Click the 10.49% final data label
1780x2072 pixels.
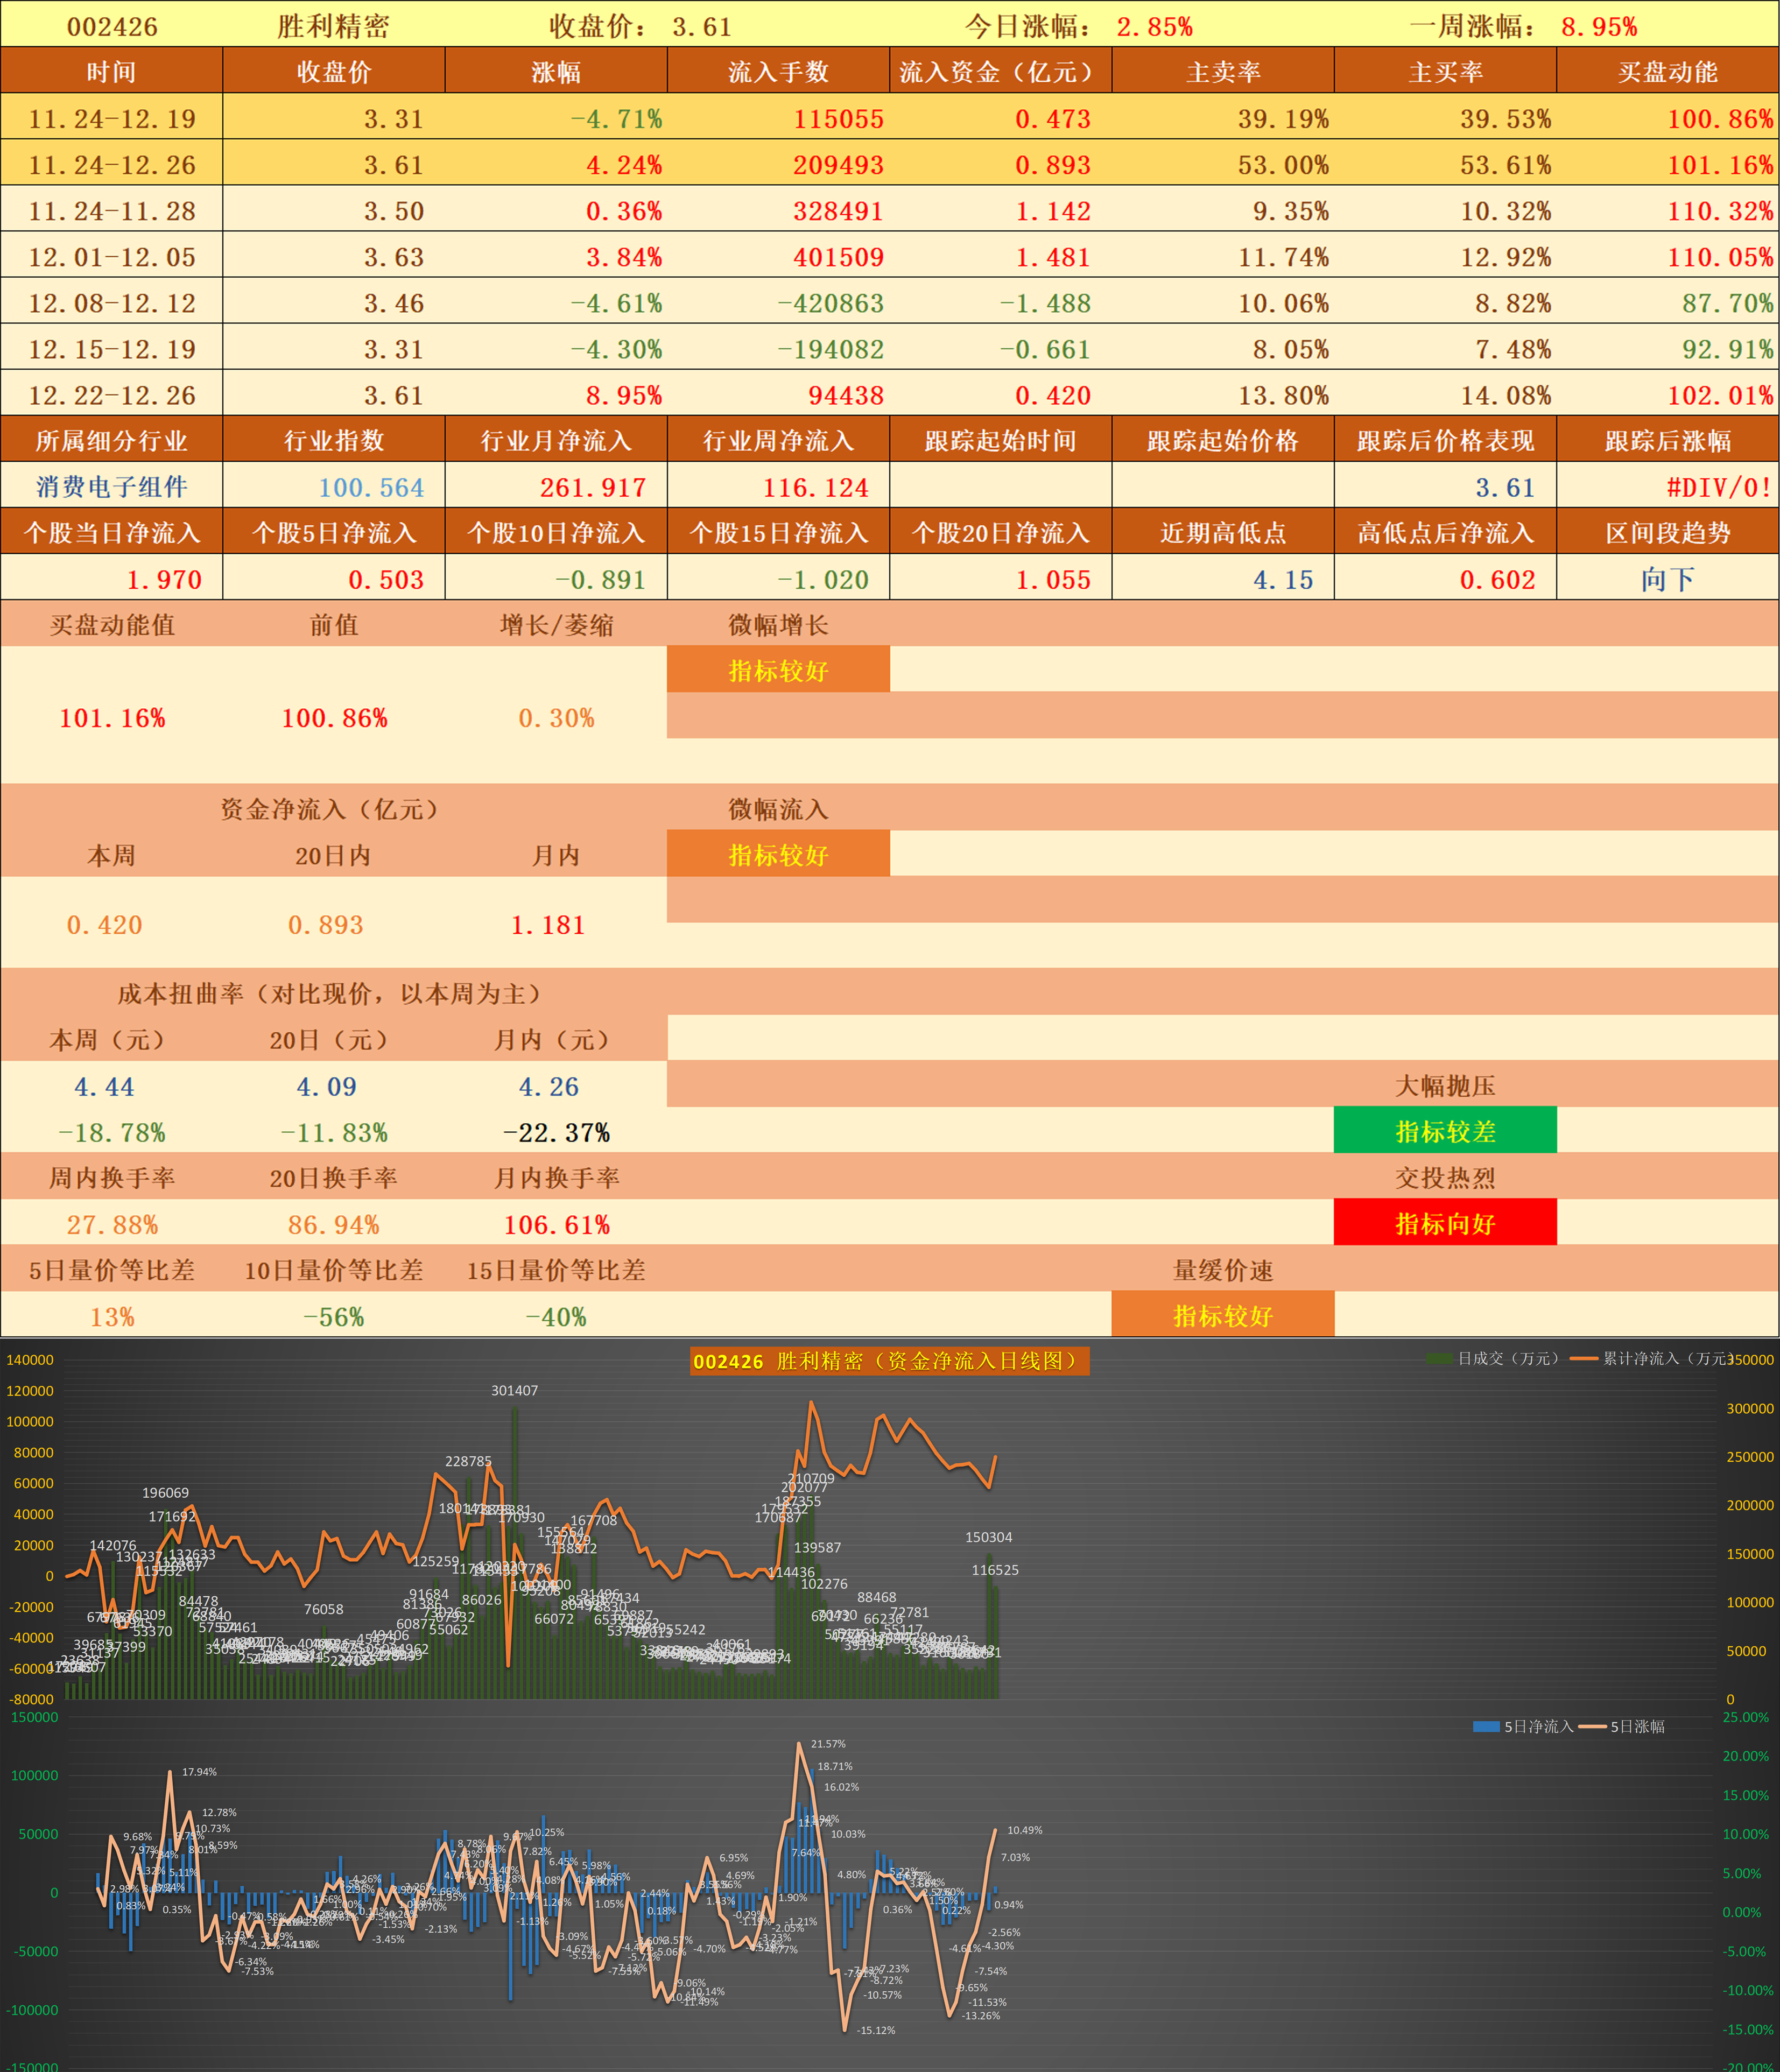[x=1024, y=1830]
